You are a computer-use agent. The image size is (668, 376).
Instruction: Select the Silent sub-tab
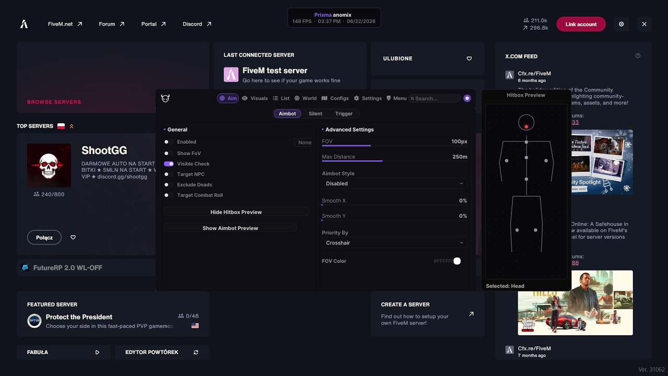pos(315,114)
